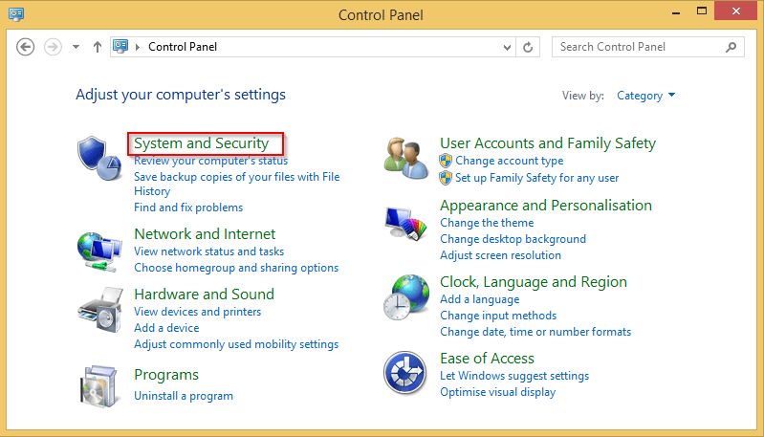
Task: Open the System and Security heading
Action: point(201,143)
